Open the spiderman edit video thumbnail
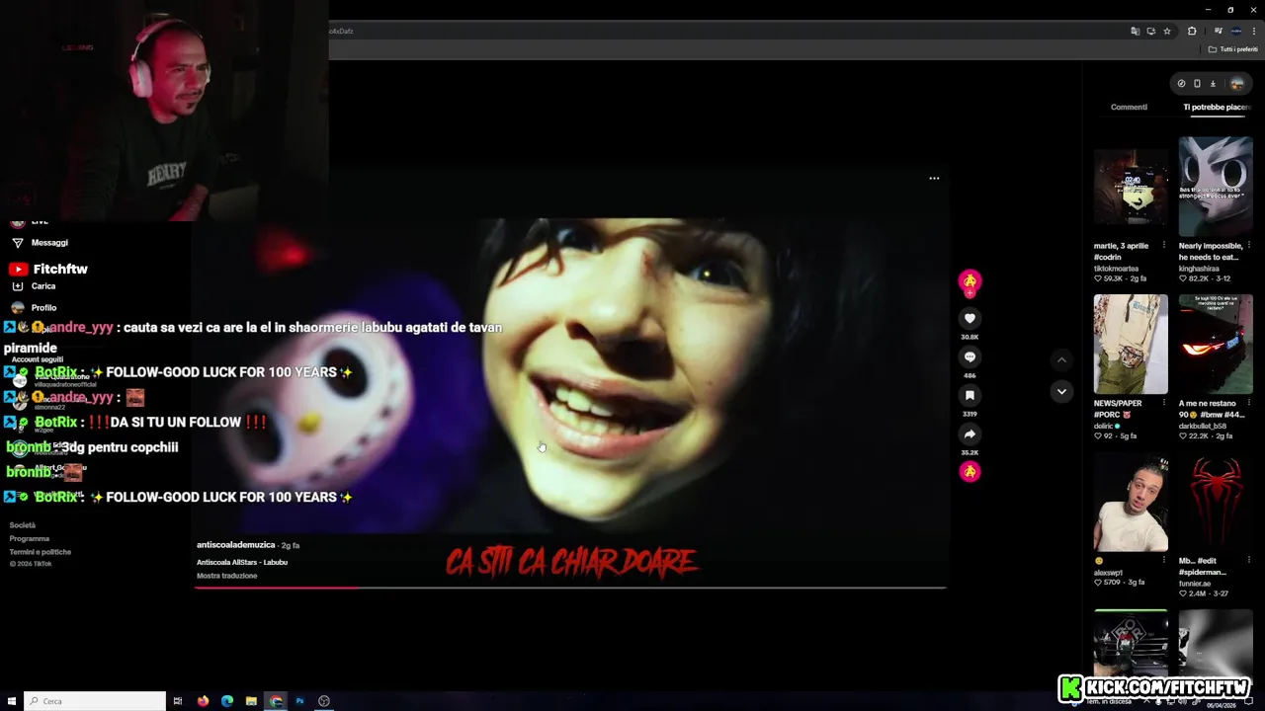The image size is (1265, 711). coord(1216,502)
